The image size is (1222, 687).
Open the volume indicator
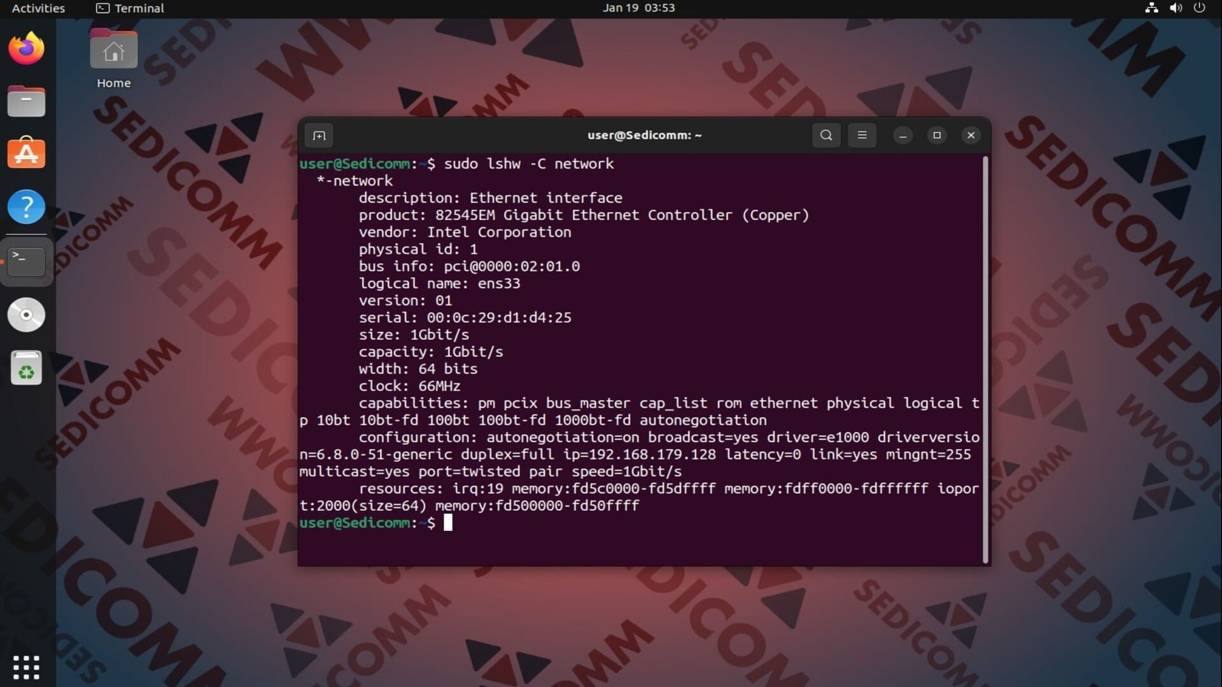click(1176, 8)
